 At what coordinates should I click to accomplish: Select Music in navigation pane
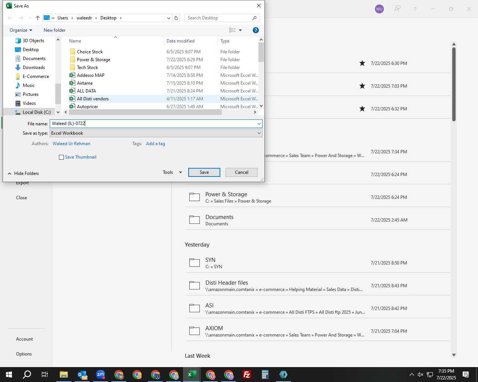click(x=28, y=85)
